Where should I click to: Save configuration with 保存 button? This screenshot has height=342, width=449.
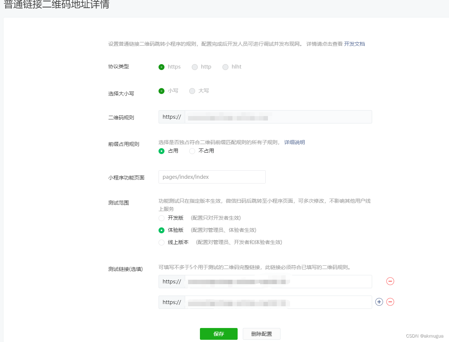click(x=219, y=334)
